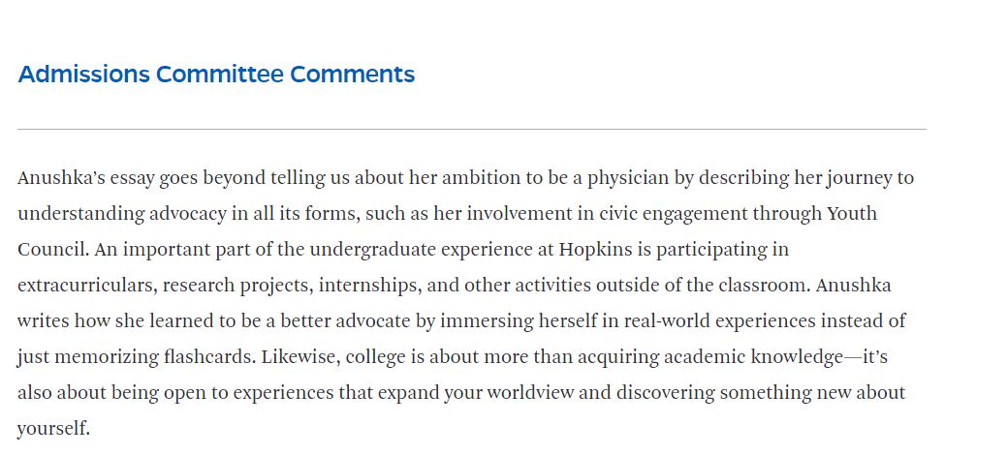Click the horizontal divider line below the heading
The width and height of the screenshot is (1008, 455).
471,129
